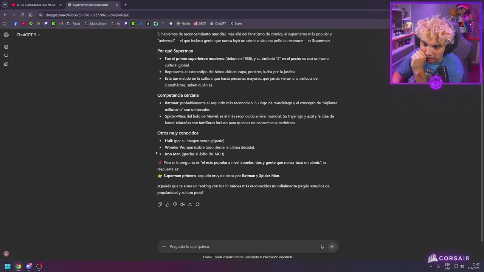Open the Windows Start menu
Screen dimensions: 484x272
pyautogui.click(x=8, y=266)
